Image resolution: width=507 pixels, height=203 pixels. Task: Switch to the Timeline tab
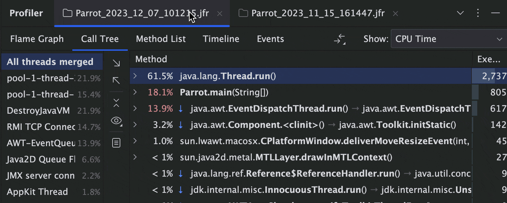pyautogui.click(x=221, y=39)
